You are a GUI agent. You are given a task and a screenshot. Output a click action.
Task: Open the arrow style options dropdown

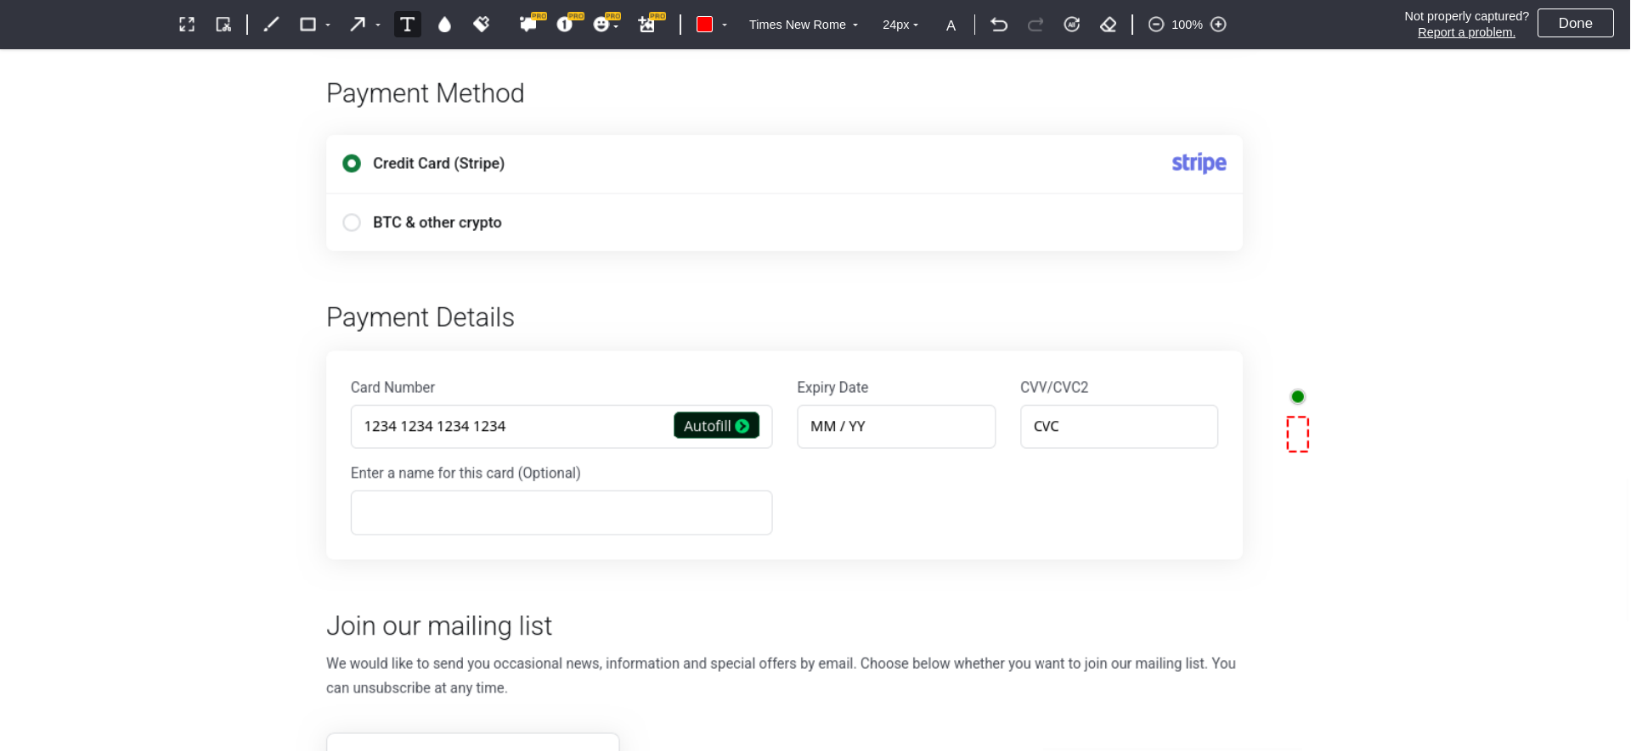tap(378, 25)
